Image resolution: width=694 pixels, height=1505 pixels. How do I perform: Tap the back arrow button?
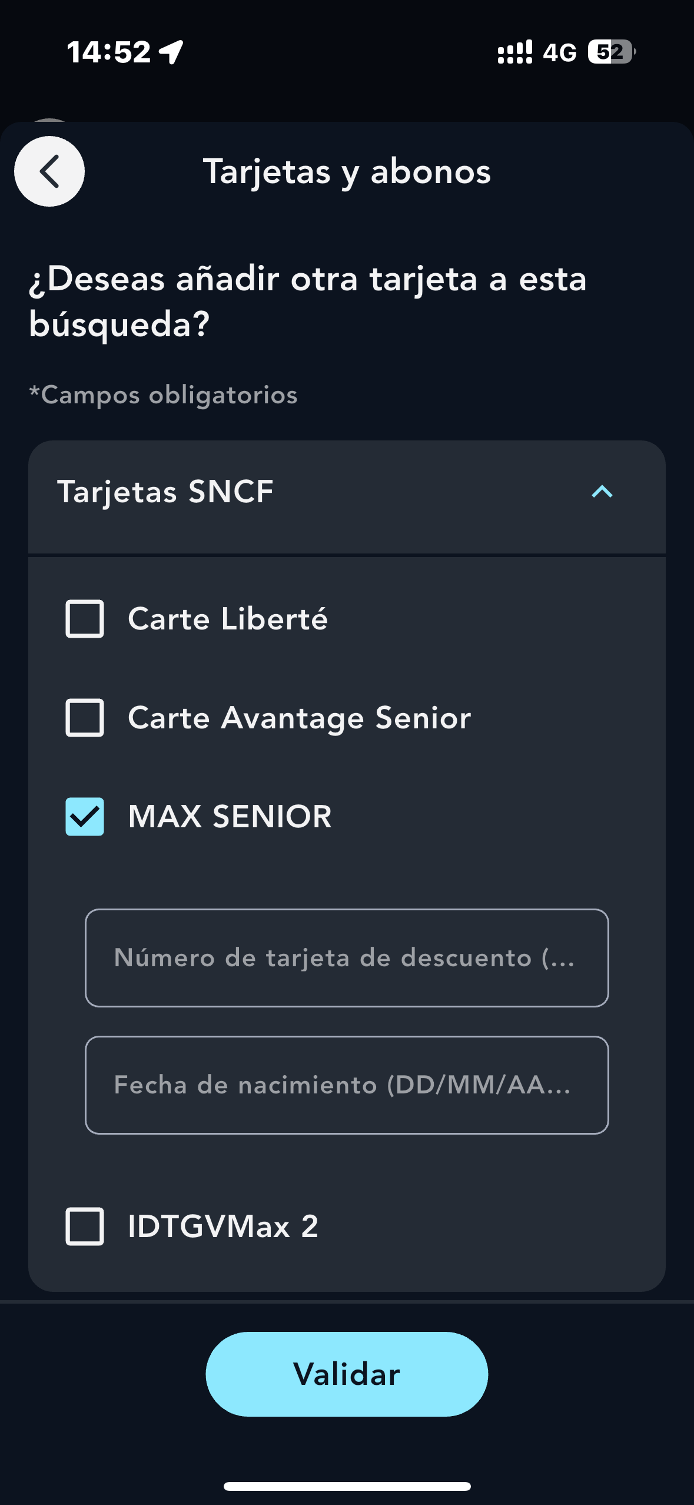(x=49, y=171)
